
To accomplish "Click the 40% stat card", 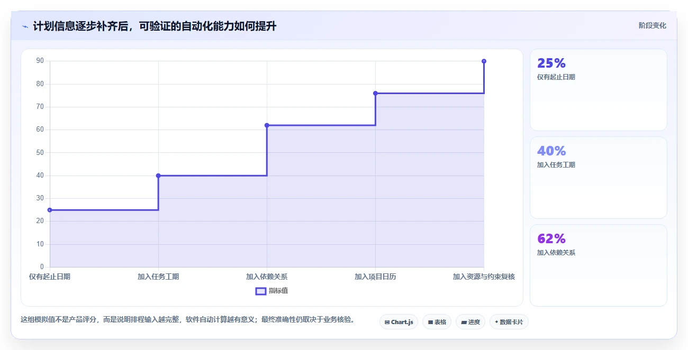I will click(x=598, y=178).
